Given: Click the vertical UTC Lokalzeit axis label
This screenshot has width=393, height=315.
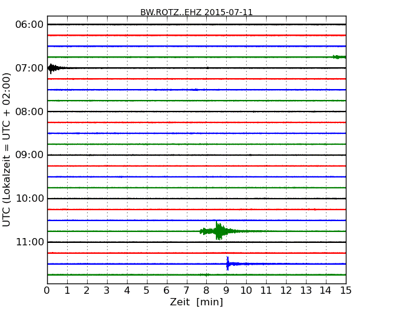Looking at the screenshot, I should click(x=6, y=150).
